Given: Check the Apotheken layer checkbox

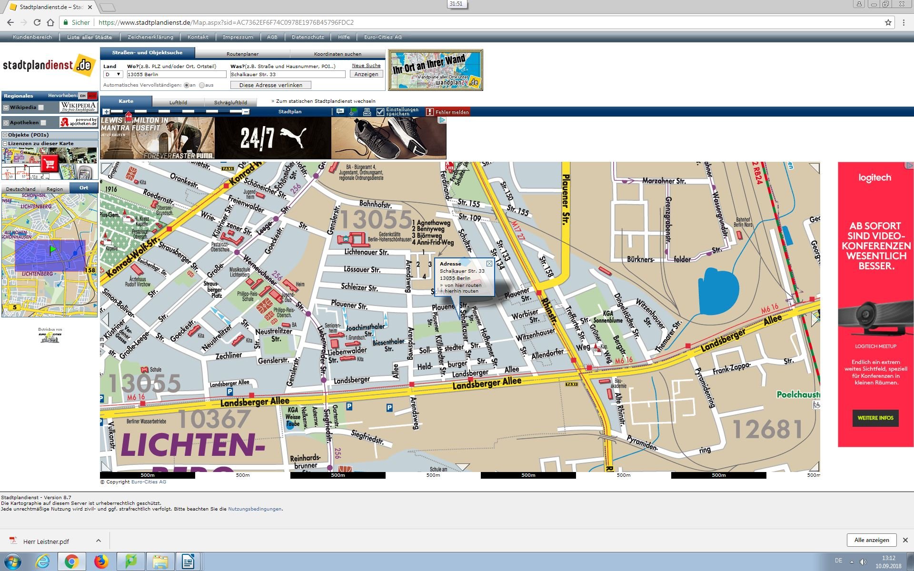Looking at the screenshot, I should tap(43, 123).
